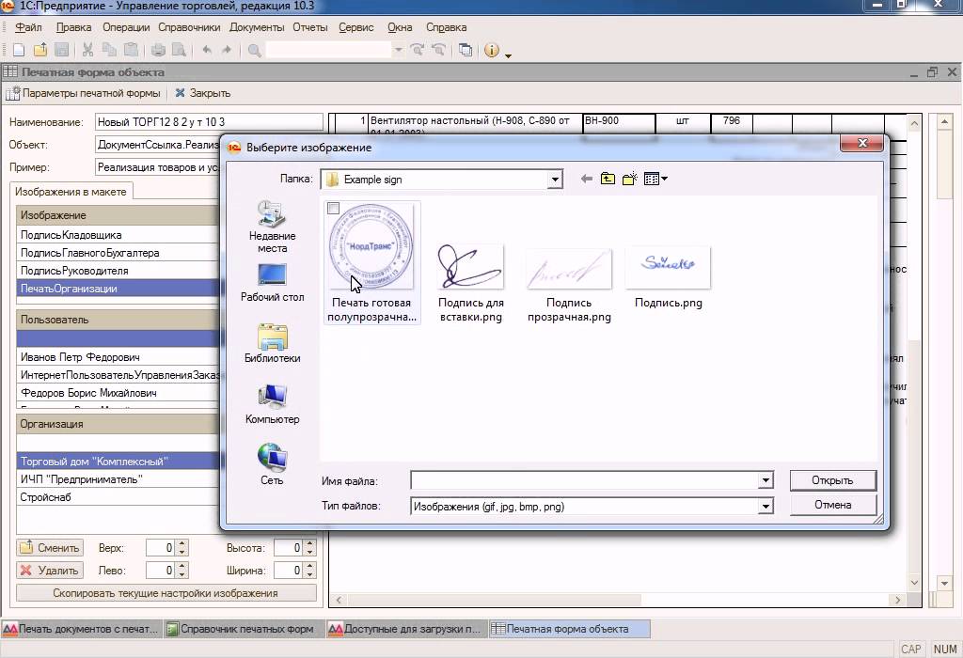The image size is (963, 658).
Task: Expand the Папка folder dropdown
Action: click(555, 180)
